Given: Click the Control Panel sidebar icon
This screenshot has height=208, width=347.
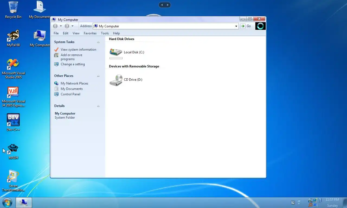Looking at the screenshot, I should [56, 94].
